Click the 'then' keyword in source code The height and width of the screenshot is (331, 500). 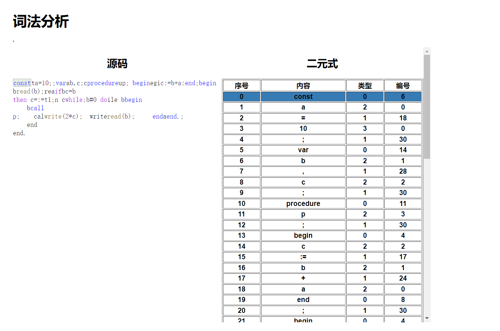(20, 100)
